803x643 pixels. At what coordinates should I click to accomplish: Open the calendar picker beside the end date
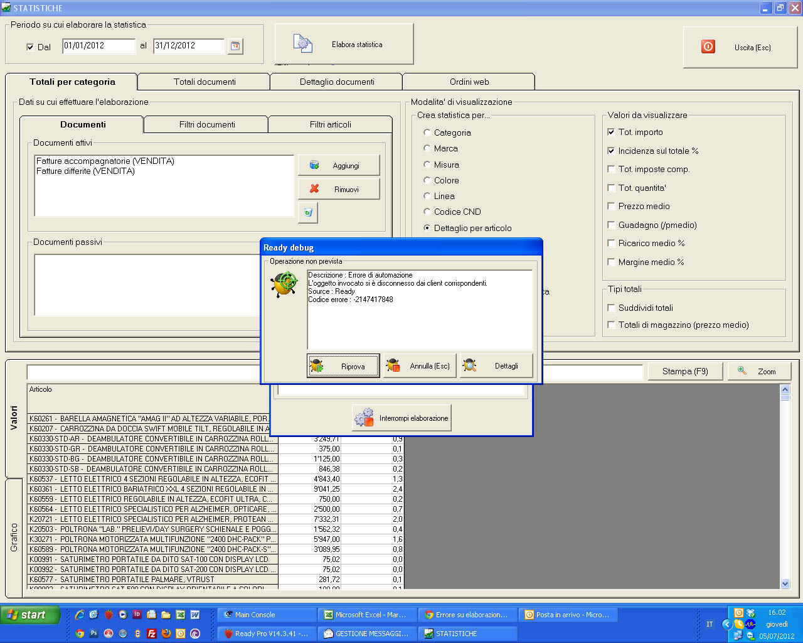pos(235,46)
